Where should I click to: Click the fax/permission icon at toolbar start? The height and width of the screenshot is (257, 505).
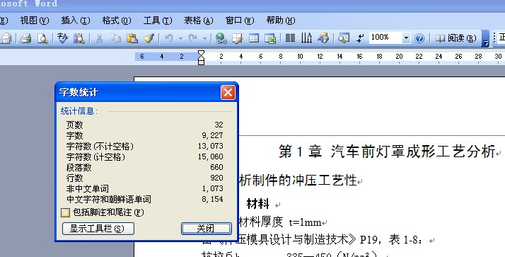pos(6,38)
